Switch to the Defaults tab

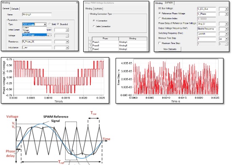click(15, 9)
